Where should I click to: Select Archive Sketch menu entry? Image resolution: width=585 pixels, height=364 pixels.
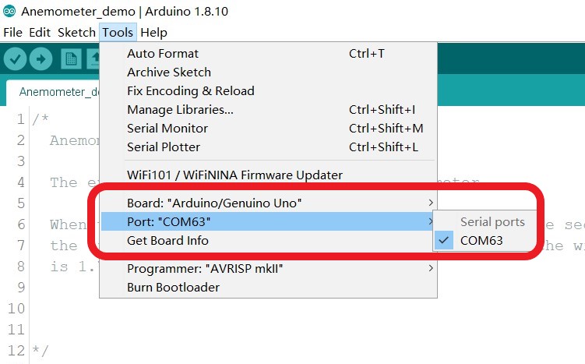tap(268, 72)
